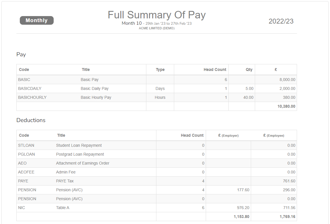Click the Full Summary Of Pay heading

click(x=156, y=15)
